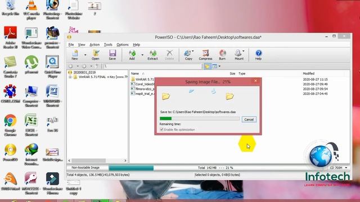Click the Add files toolbar icon
Viewport: 360px width, 202px height.
coord(132,55)
